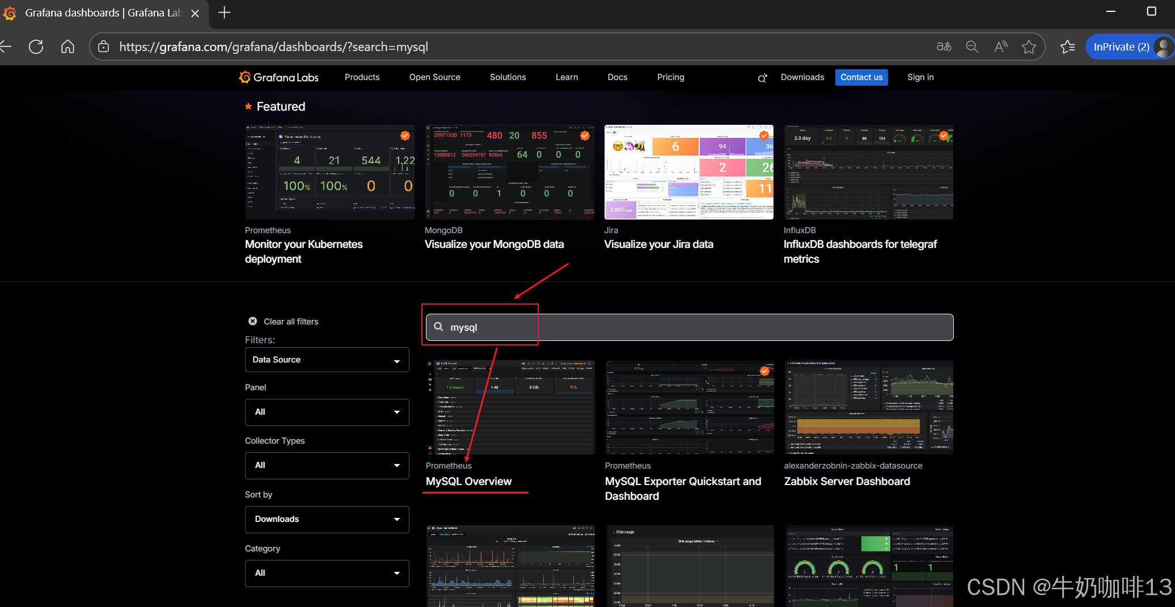Click Visualize your MongoDB data title

click(494, 244)
